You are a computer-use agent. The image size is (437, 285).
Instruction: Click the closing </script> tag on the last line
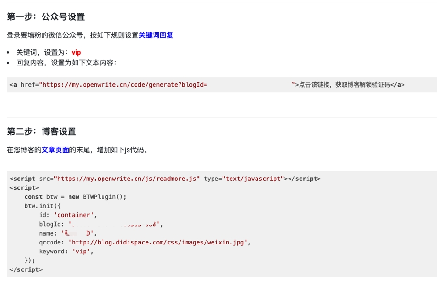point(26,269)
